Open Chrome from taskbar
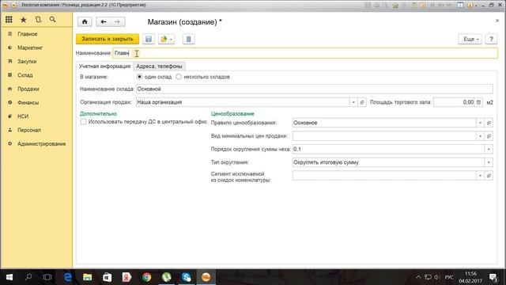Viewport: 506px width, 285px height. (x=147, y=277)
